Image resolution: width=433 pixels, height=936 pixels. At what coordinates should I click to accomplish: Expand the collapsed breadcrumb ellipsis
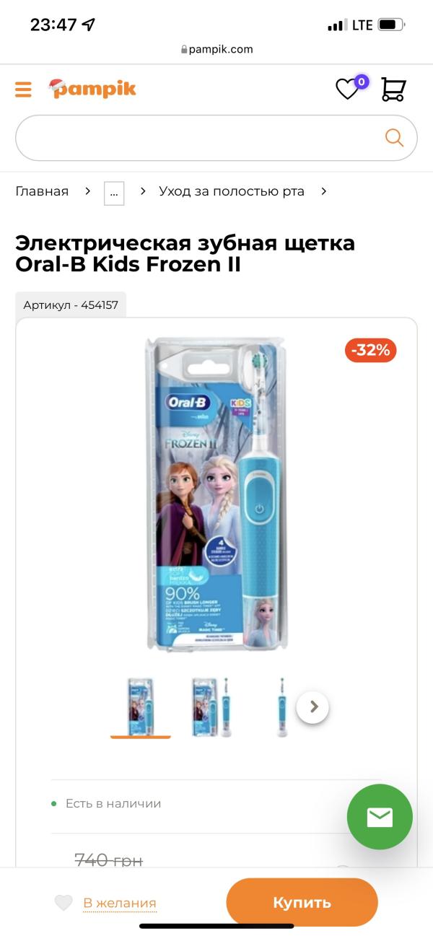(x=114, y=193)
